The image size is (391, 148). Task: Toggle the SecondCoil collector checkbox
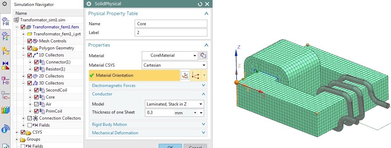(x=35, y=90)
